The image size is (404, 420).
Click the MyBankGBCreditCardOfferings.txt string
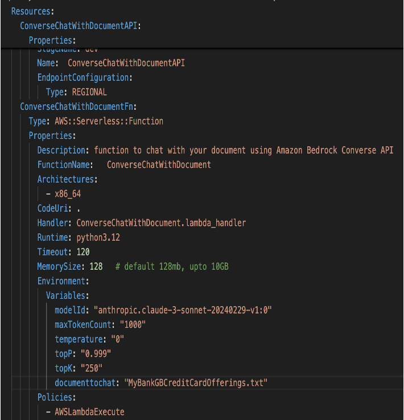point(196,382)
